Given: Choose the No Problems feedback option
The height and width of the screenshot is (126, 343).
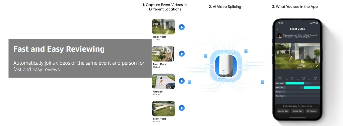Looking at the screenshot, I should click(x=311, y=111).
